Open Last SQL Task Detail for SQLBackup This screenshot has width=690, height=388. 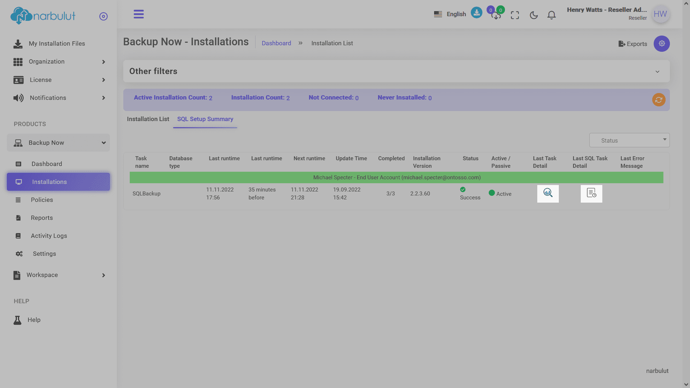(x=592, y=194)
